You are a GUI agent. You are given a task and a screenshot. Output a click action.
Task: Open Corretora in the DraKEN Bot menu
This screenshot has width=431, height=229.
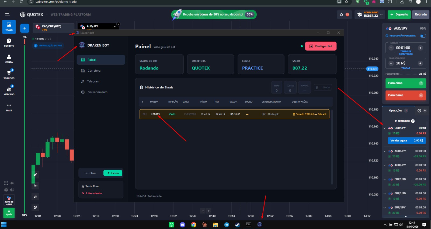tap(101, 71)
